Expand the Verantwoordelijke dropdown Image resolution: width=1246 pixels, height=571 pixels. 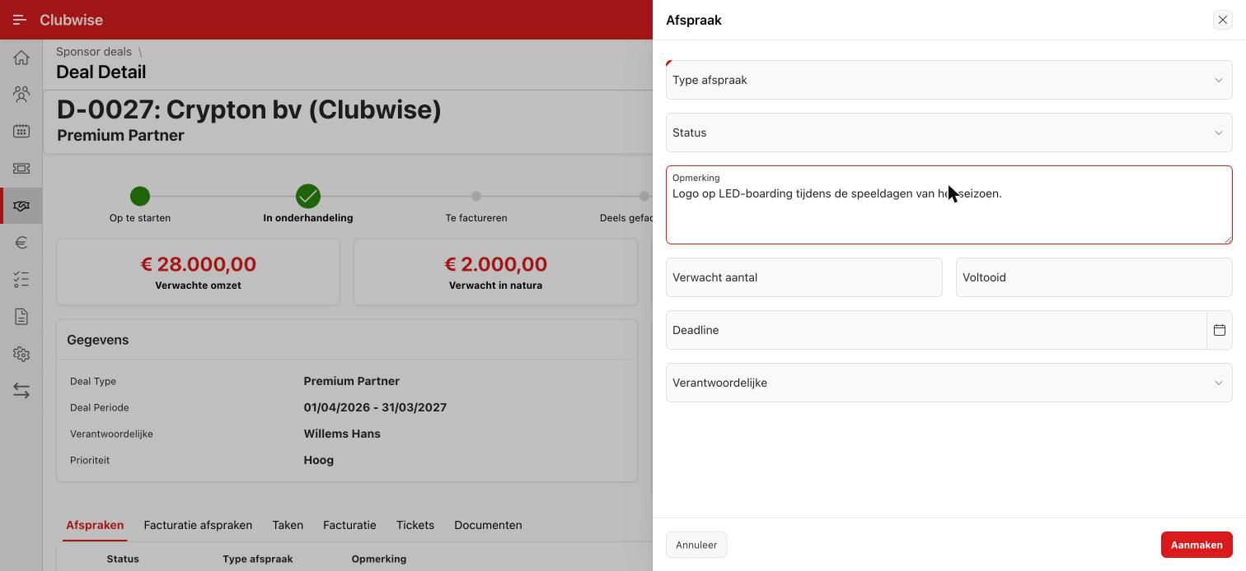(x=949, y=383)
